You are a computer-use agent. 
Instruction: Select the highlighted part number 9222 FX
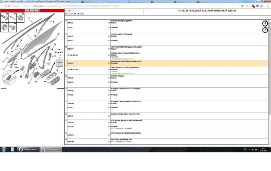coord(71,63)
